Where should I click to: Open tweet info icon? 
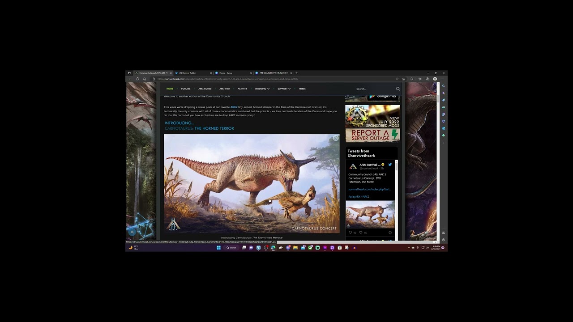[x=390, y=233]
